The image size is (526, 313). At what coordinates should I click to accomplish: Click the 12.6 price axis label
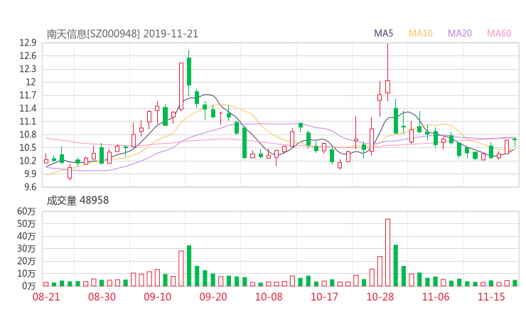(28, 56)
